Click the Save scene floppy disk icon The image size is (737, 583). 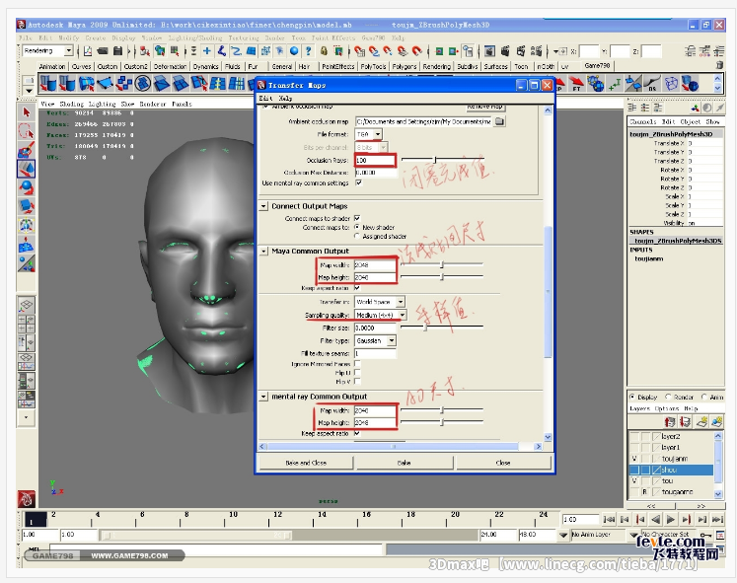(x=118, y=50)
